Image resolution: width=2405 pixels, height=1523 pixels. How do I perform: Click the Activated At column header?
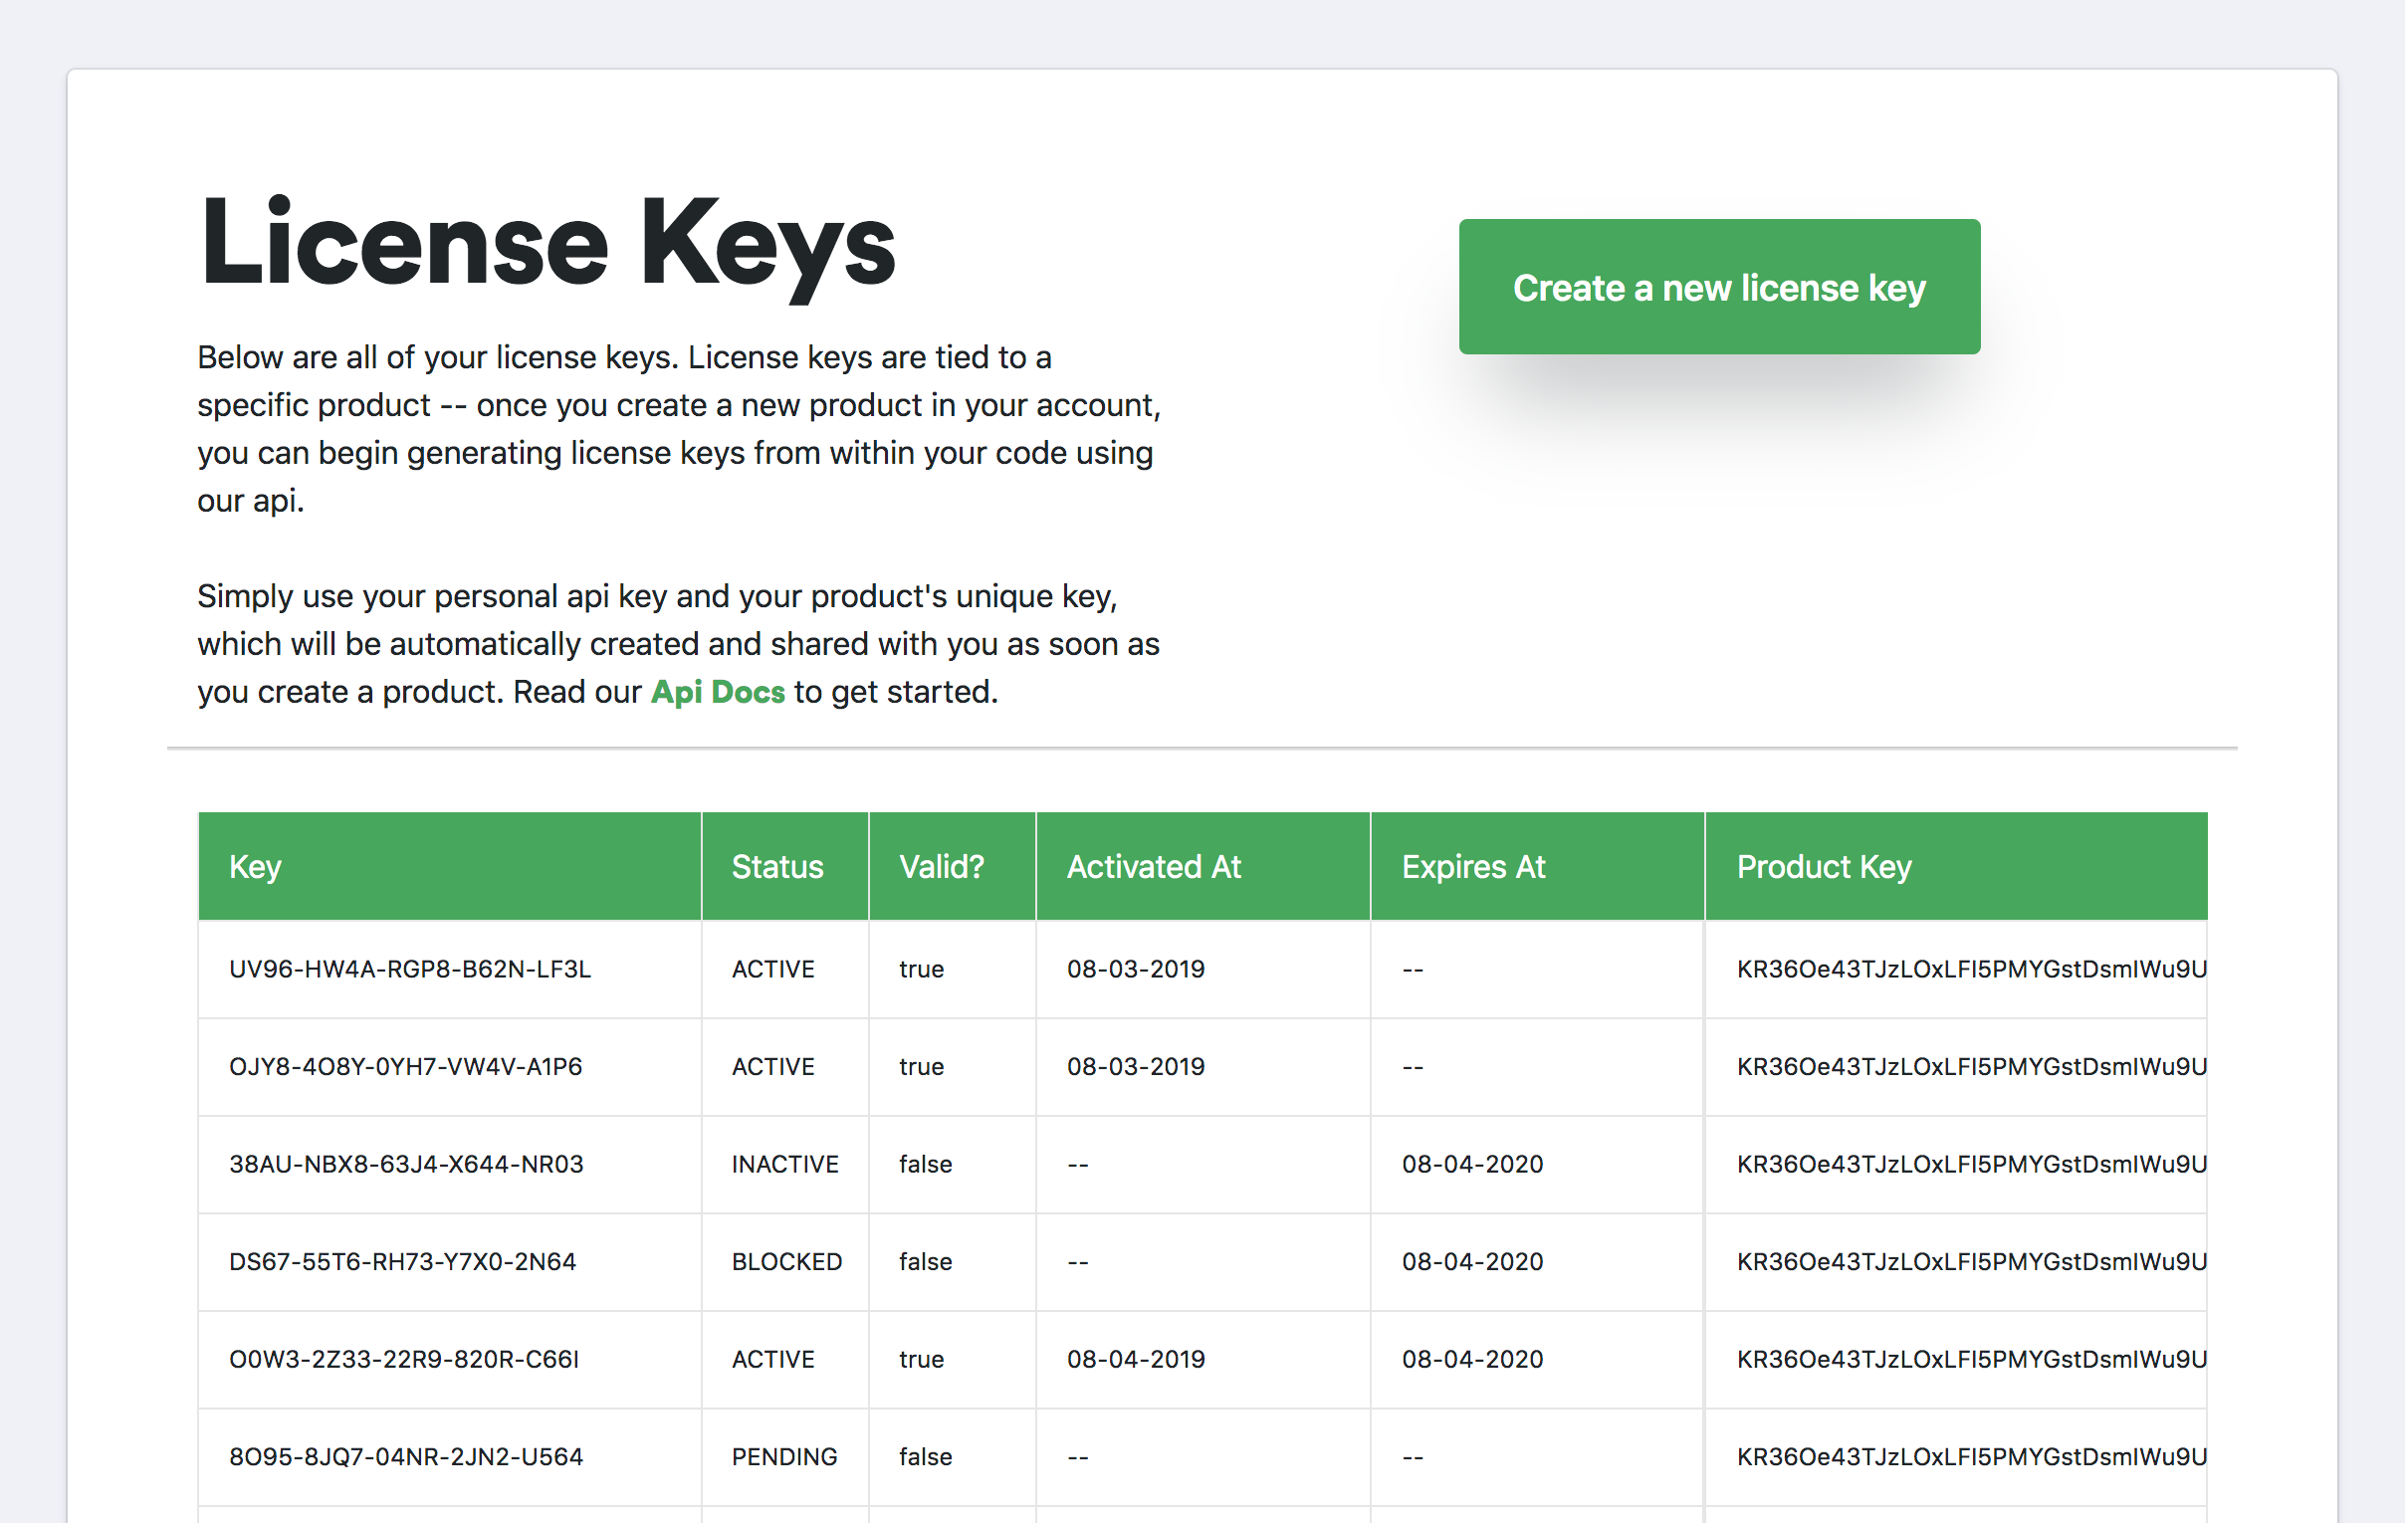click(x=1154, y=866)
